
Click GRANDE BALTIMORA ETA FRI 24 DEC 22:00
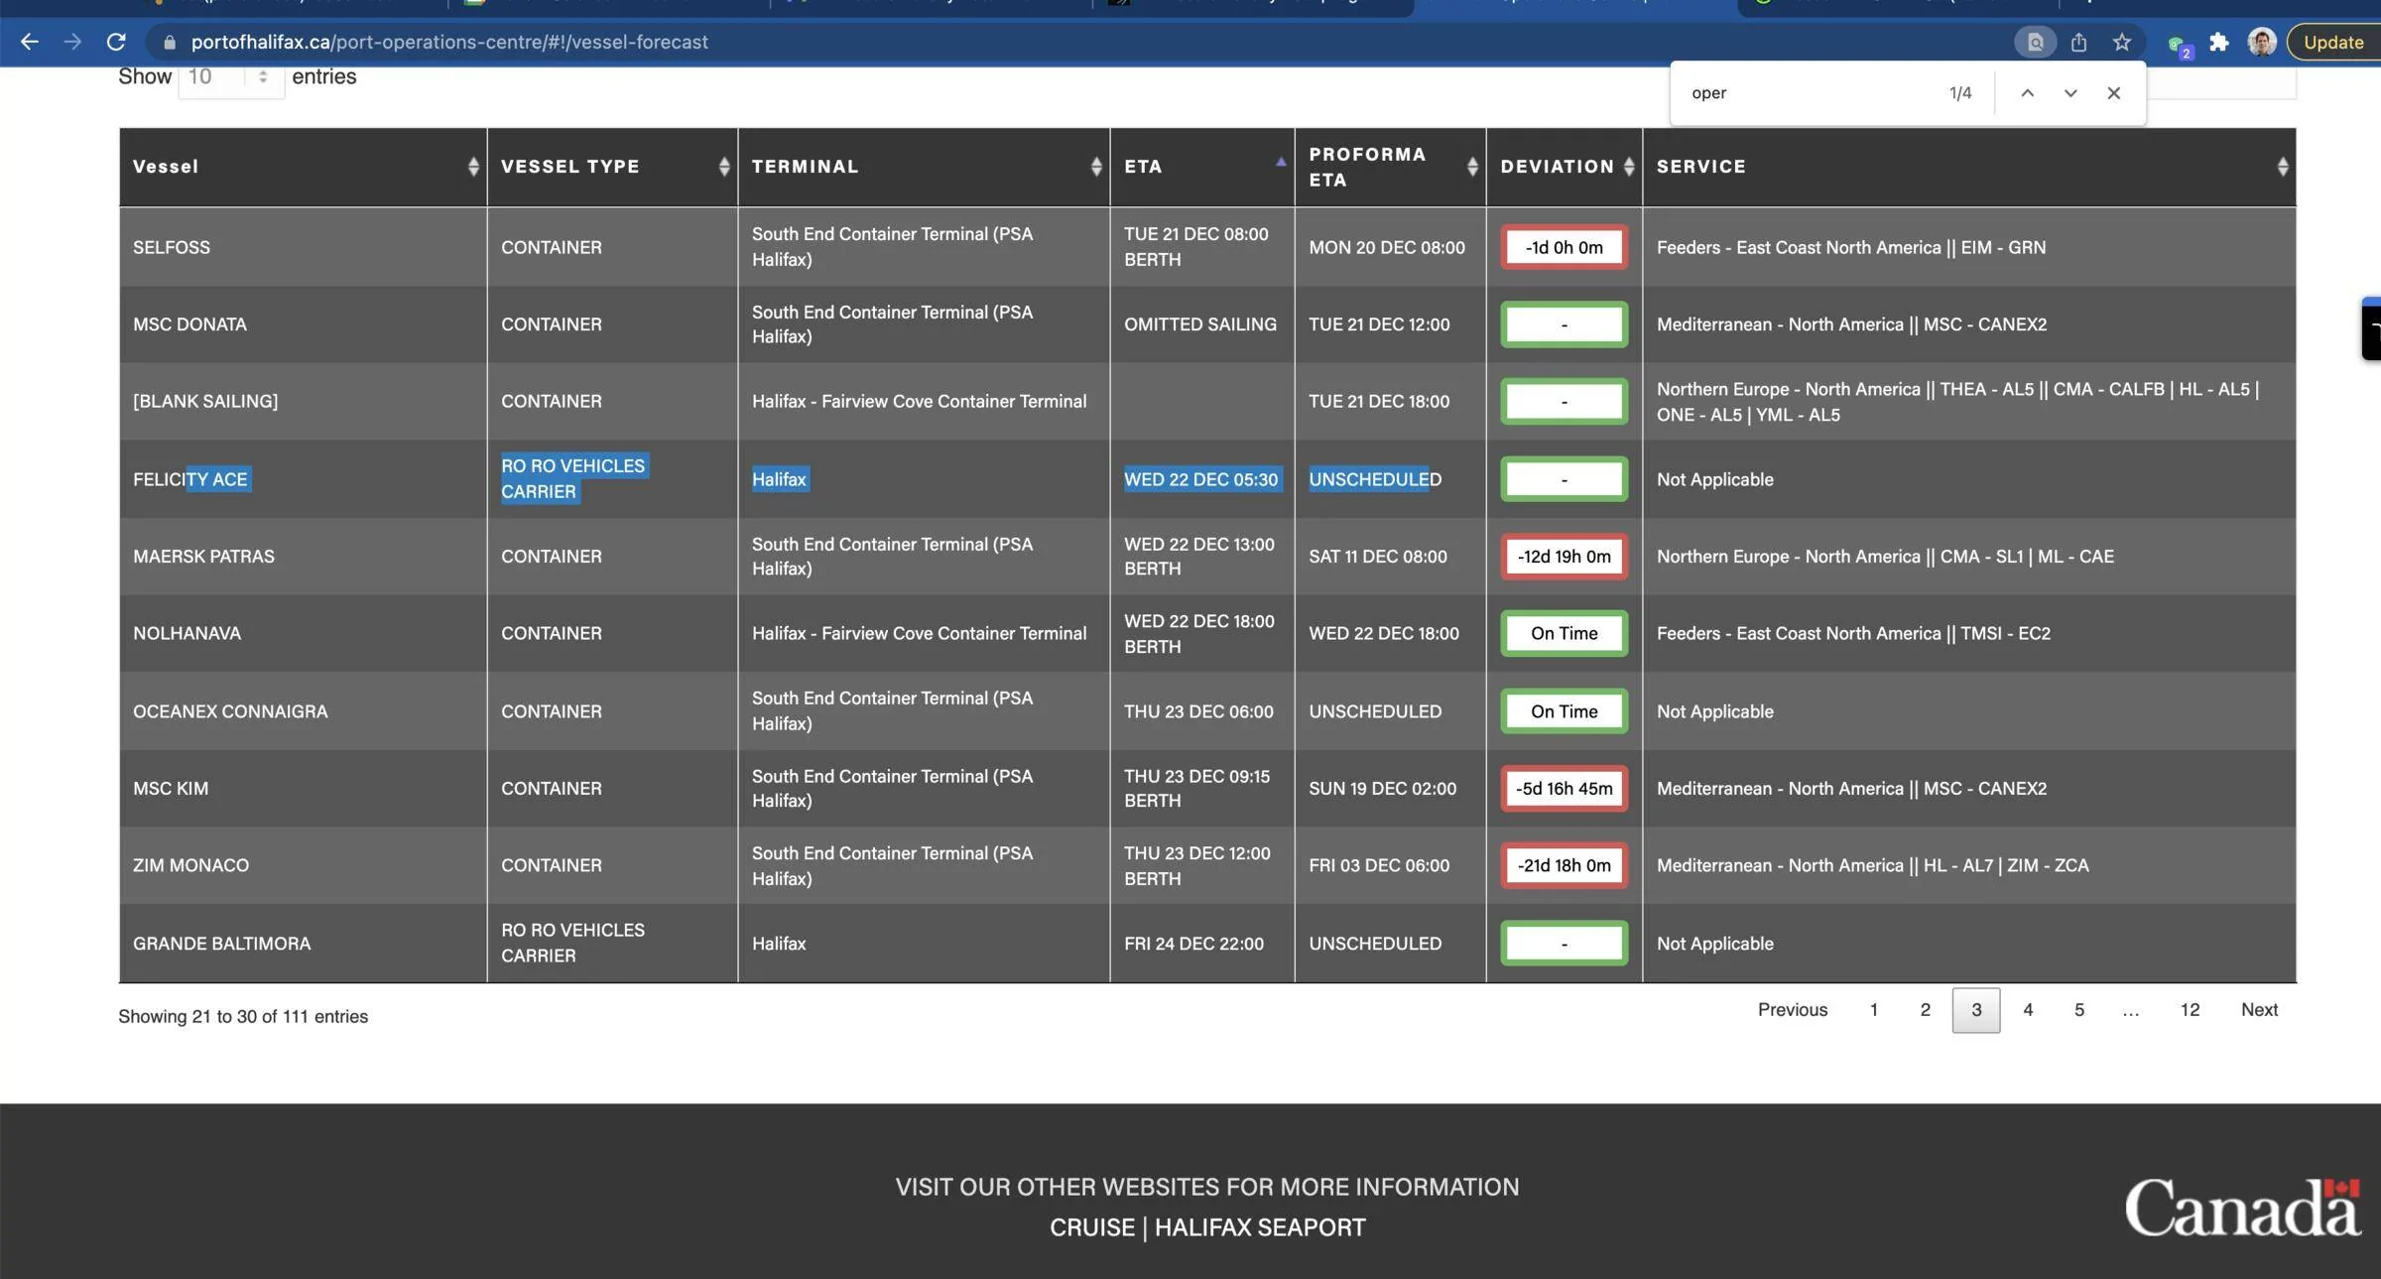click(1193, 944)
